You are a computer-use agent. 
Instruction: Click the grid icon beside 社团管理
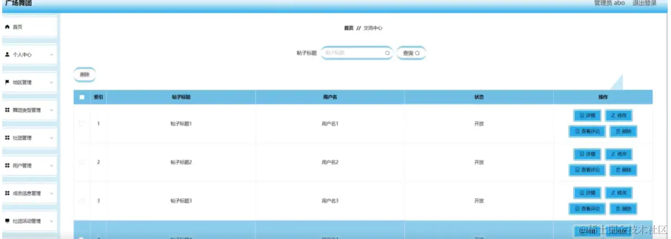tap(7, 138)
